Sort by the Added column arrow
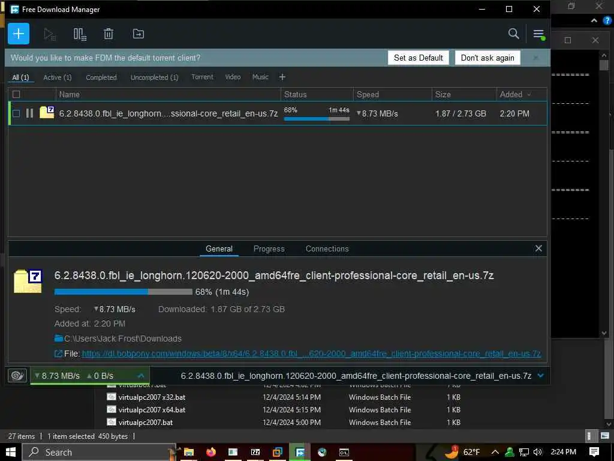This screenshot has height=461, width=614. [529, 94]
